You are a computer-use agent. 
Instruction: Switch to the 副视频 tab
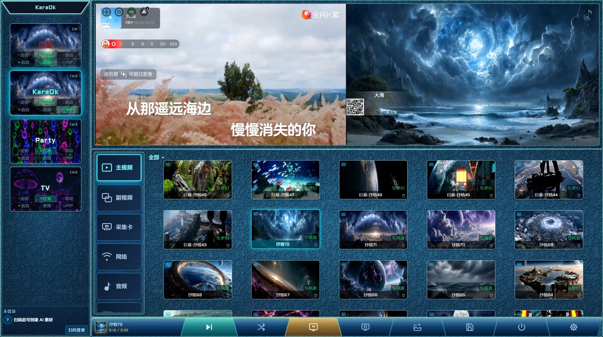tap(119, 198)
